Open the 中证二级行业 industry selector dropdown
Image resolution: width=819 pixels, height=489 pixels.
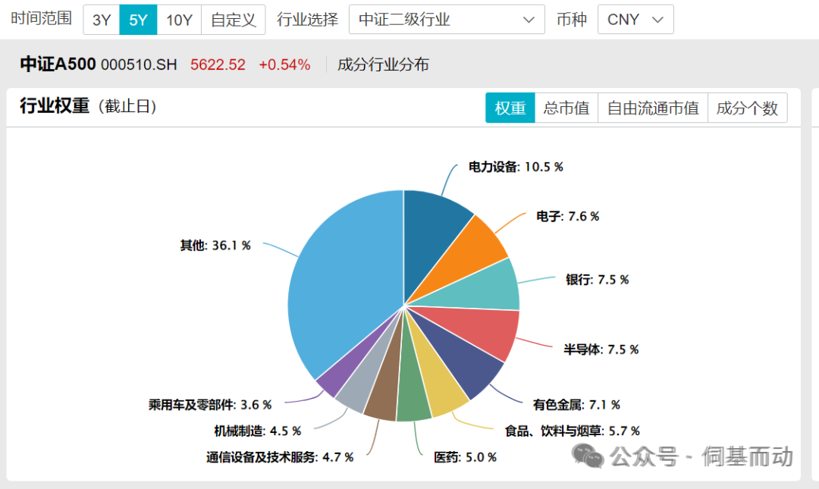(446, 19)
